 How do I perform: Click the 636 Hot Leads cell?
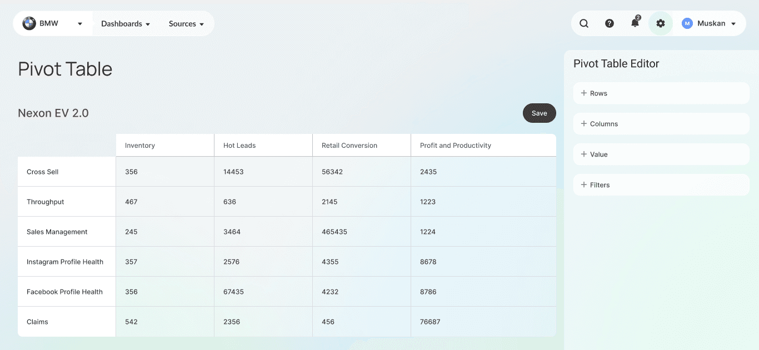263,202
